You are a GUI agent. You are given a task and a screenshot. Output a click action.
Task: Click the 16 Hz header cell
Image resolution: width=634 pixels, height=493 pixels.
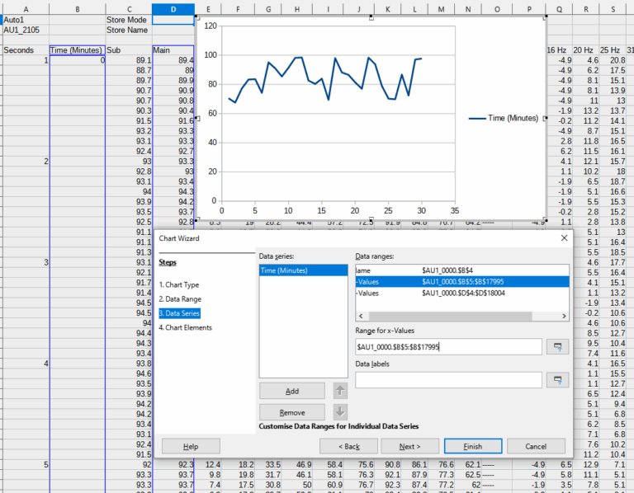tap(559, 50)
